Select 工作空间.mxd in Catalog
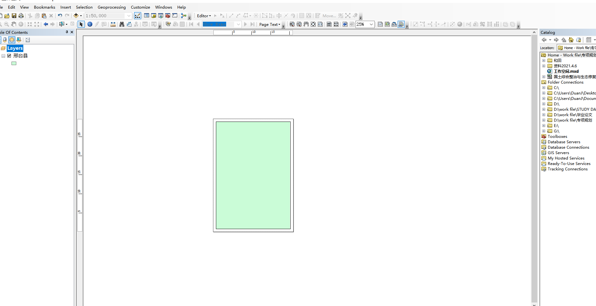The image size is (596, 306). point(566,71)
